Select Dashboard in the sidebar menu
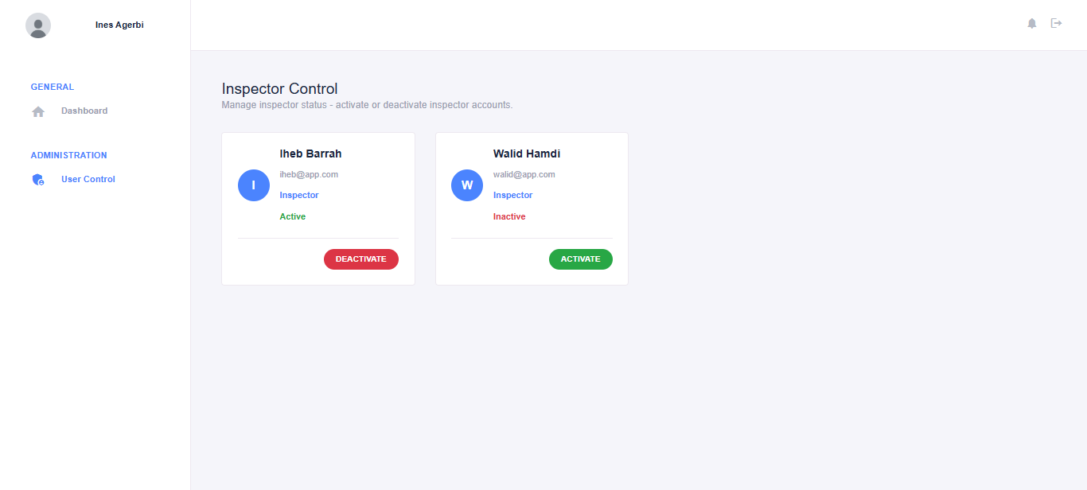The width and height of the screenshot is (1087, 490). (84, 111)
